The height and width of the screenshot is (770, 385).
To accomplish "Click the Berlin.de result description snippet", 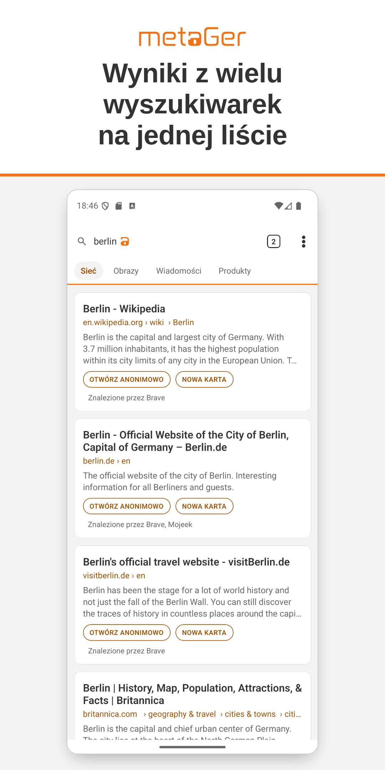I will [x=180, y=481].
